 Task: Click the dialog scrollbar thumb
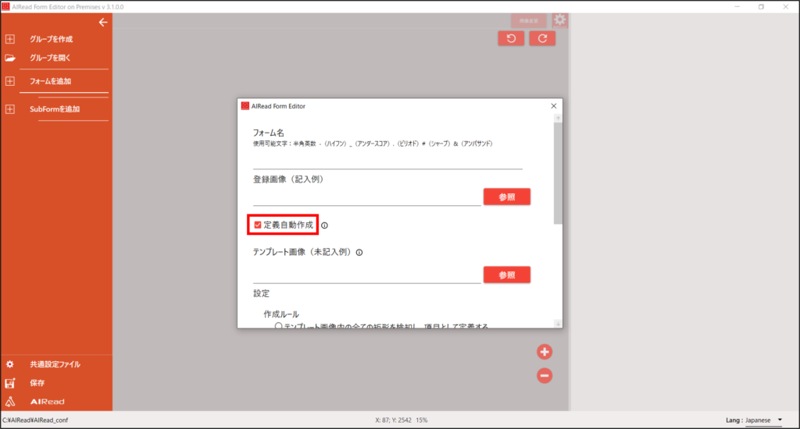pos(558,173)
